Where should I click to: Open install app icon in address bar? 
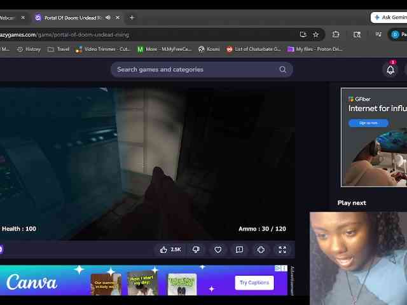coord(303,34)
